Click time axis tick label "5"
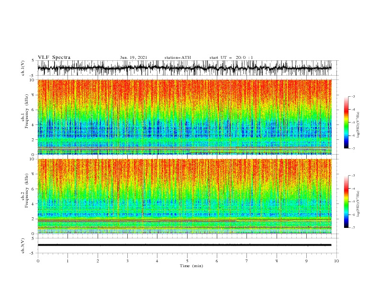 pos(187,261)
